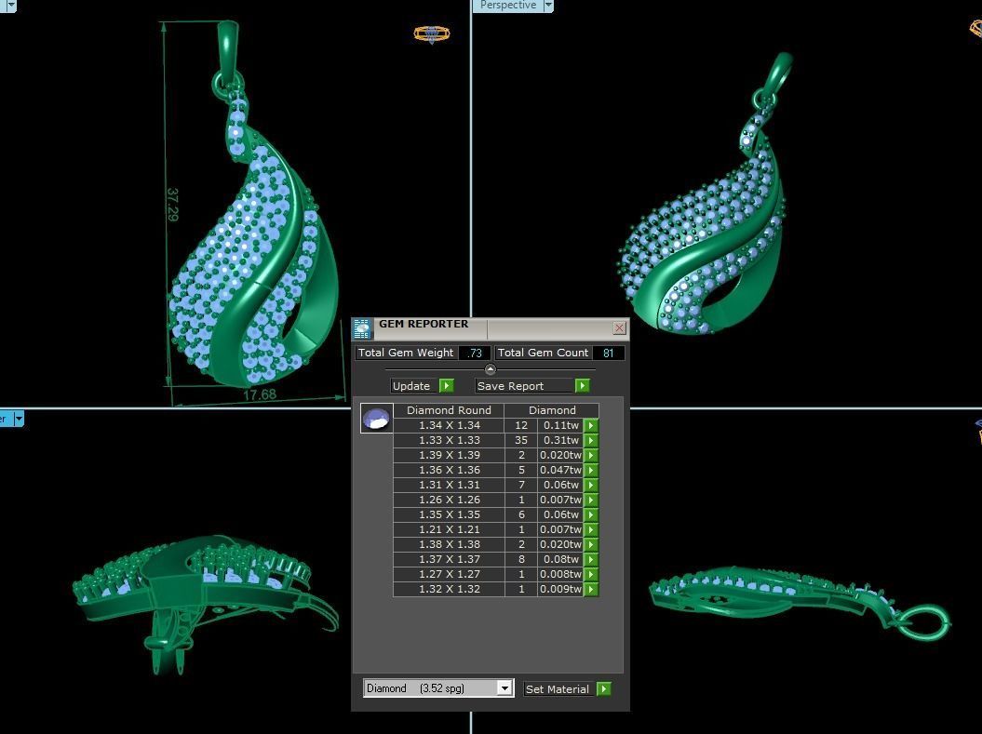Viewport: 982px width, 734px height.
Task: Click the green arrow beside Save Report
Action: (x=582, y=385)
